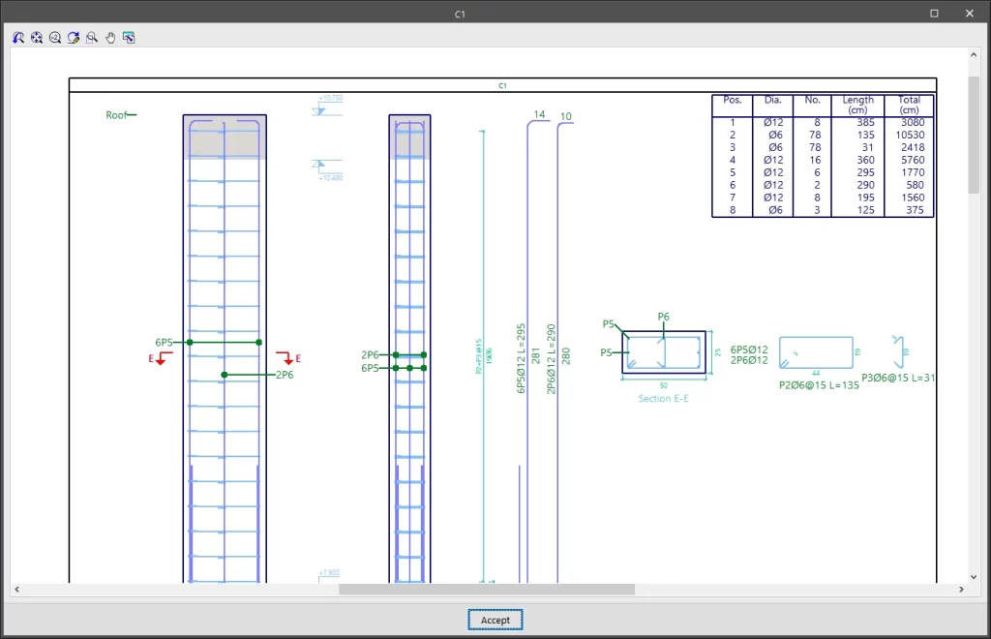Click the horizontal scrollbar right arrow
The image size is (991, 639).
pos(961,589)
